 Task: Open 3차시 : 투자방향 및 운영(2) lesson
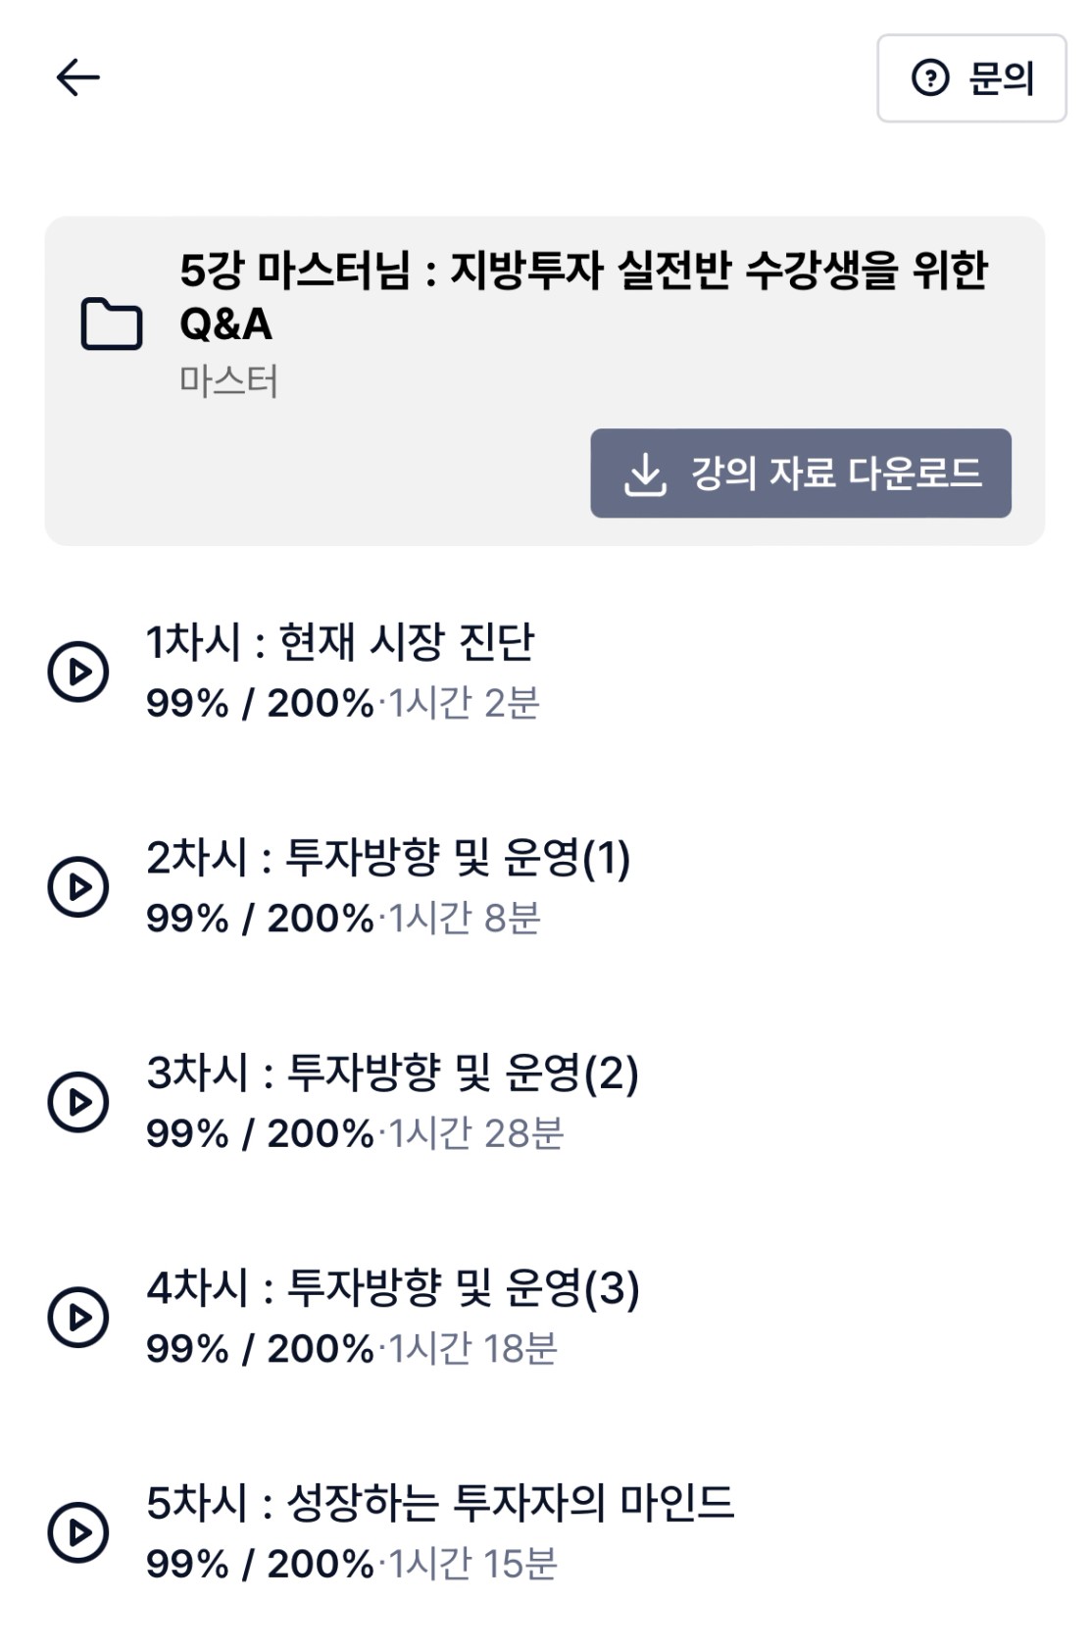pos(392,1073)
